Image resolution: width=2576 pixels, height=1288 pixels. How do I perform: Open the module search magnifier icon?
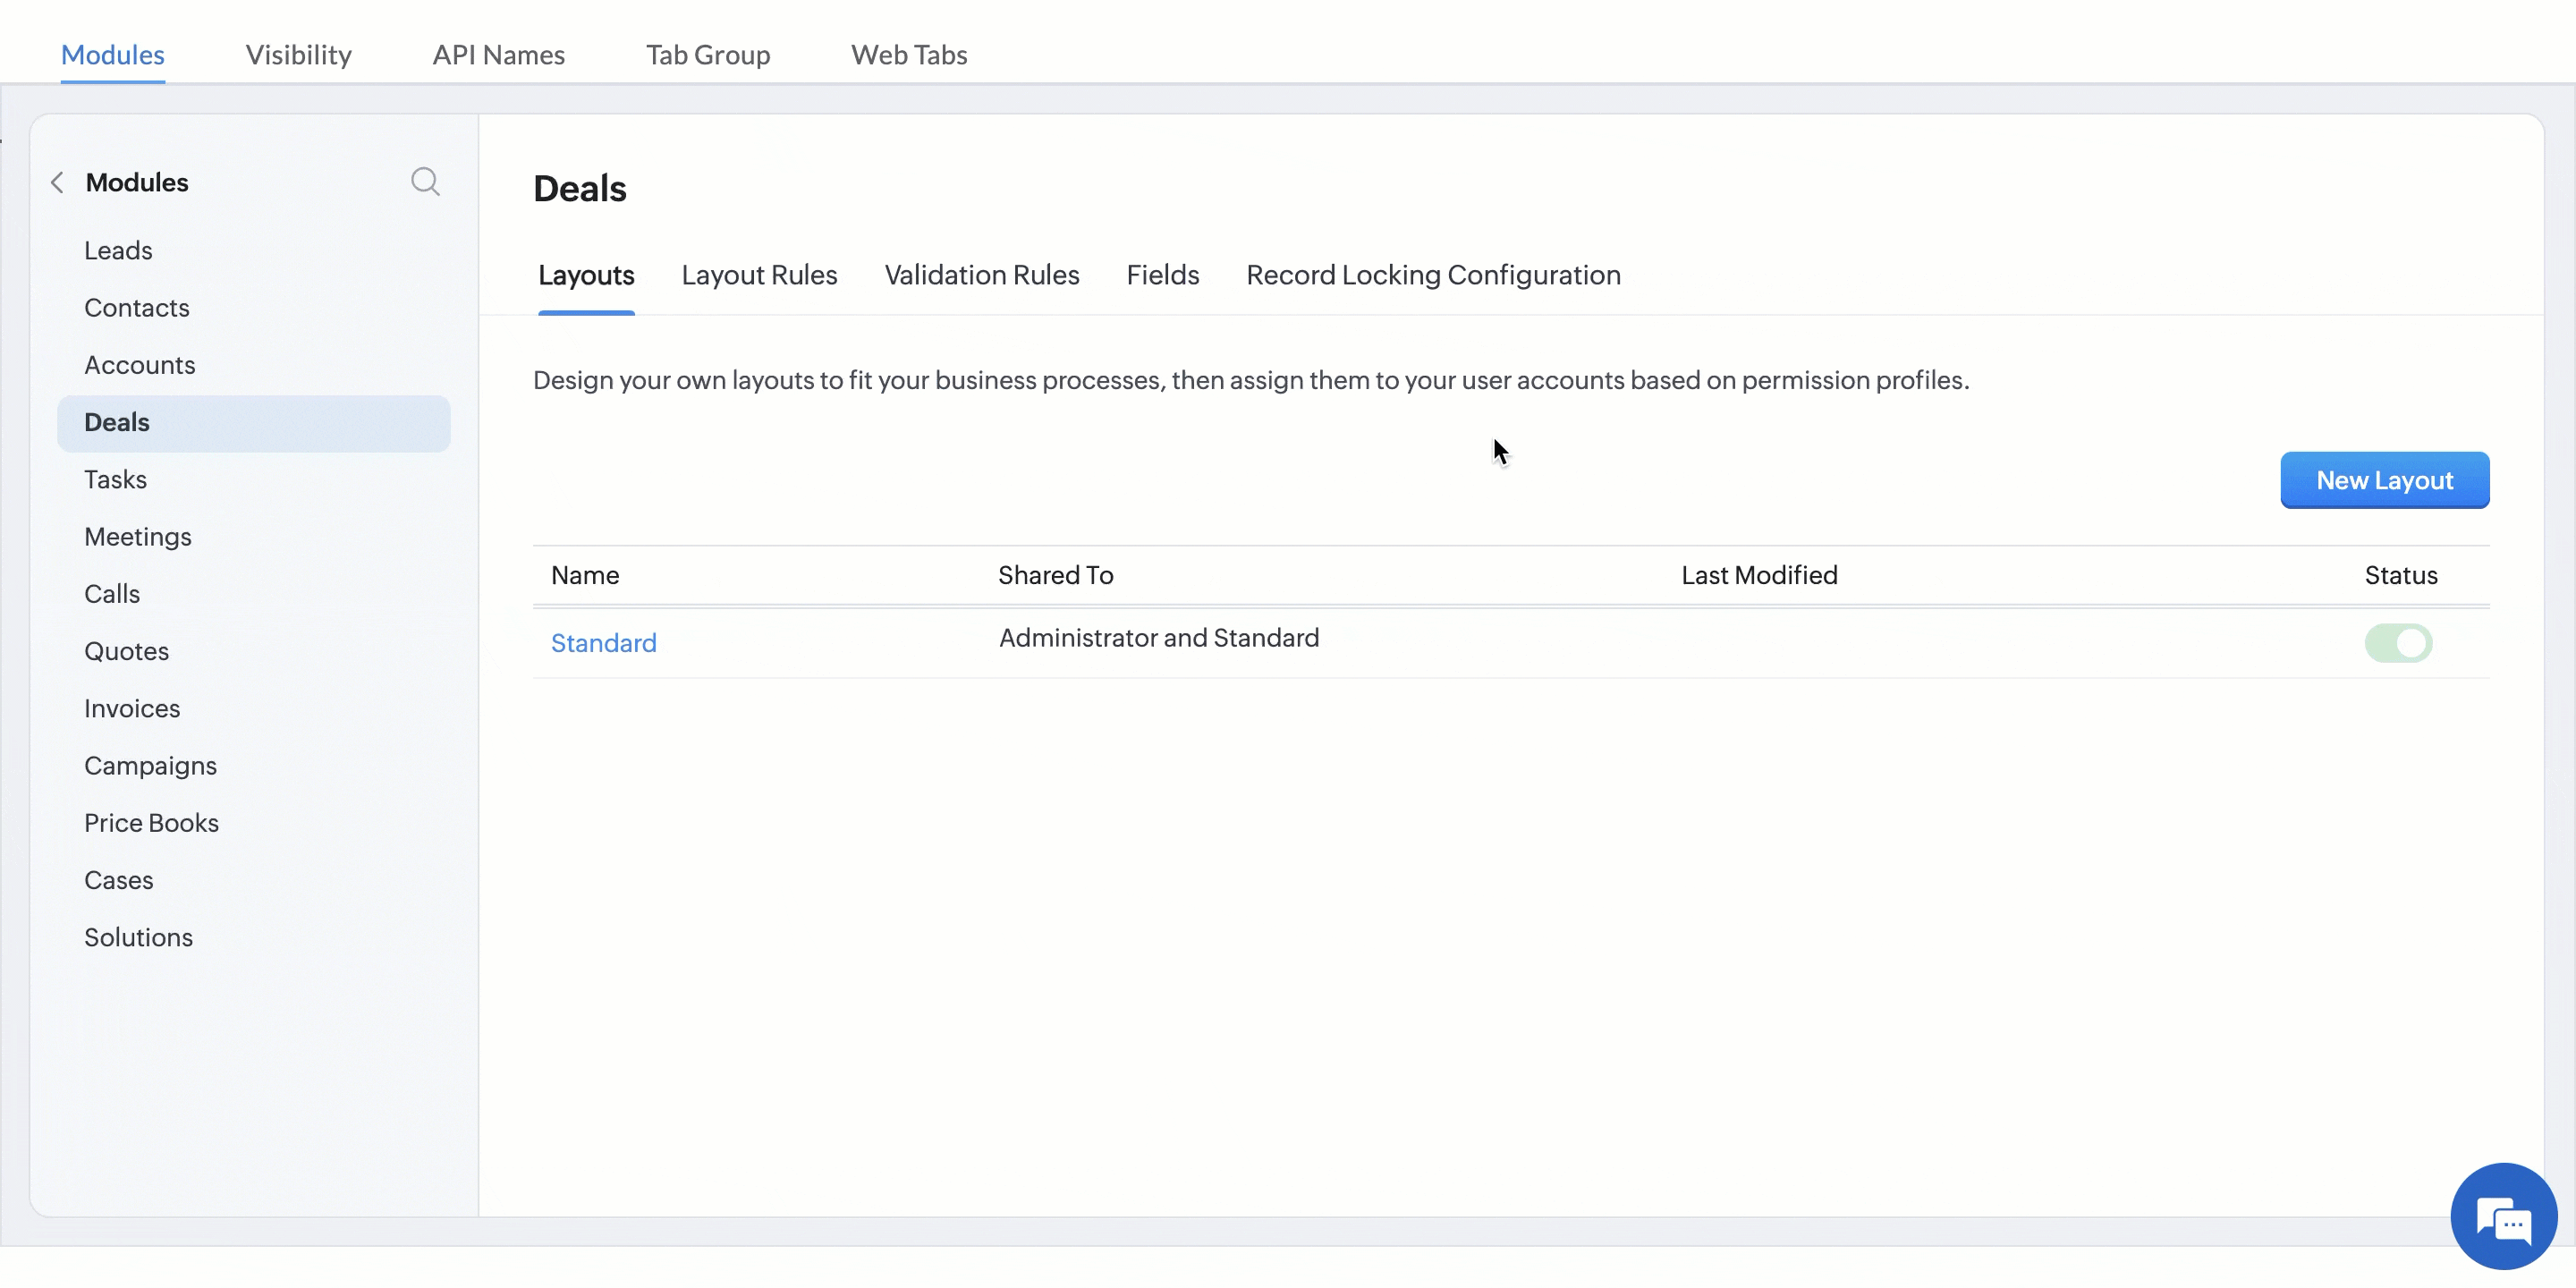click(x=425, y=181)
